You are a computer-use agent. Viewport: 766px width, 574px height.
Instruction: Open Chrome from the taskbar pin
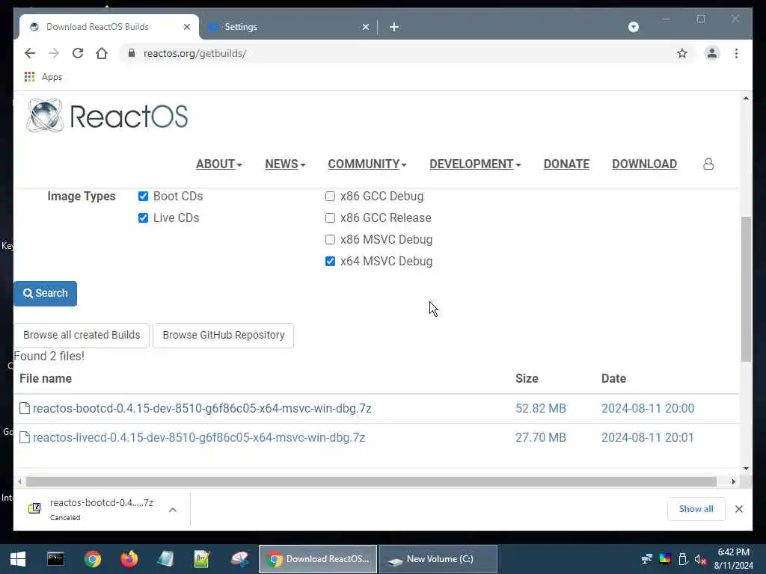tap(92, 559)
